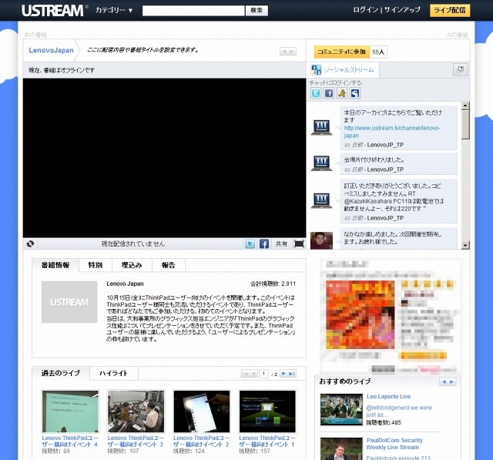Click the gray USTREAM channel thumbnail

(69, 302)
